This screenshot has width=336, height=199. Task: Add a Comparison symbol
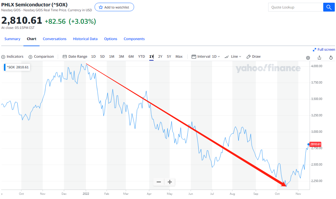tap(41, 57)
